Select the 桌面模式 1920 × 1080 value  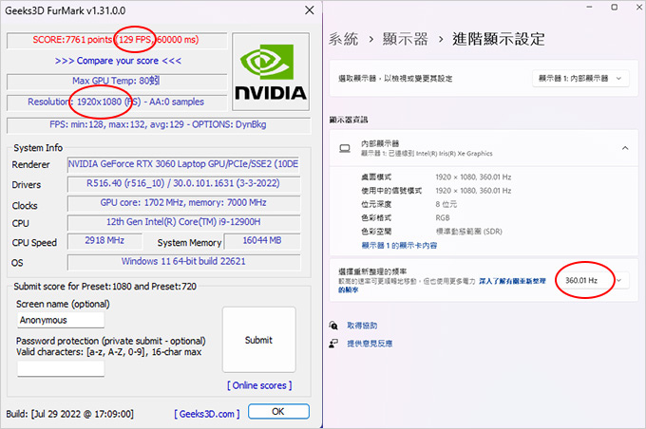473,177
